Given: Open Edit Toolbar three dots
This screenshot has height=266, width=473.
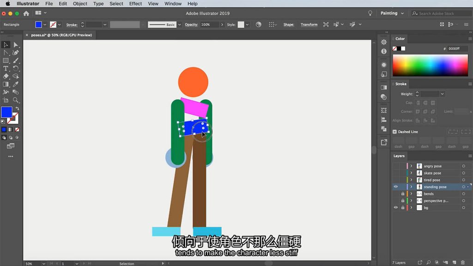Looking at the screenshot, I should pyautogui.click(x=11, y=157).
